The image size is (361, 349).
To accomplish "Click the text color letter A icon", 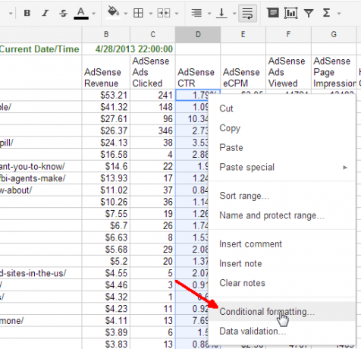I will pyautogui.click(x=81, y=13).
